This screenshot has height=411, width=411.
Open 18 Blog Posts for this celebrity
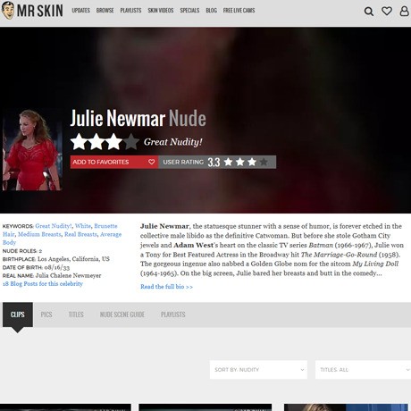[x=43, y=283]
